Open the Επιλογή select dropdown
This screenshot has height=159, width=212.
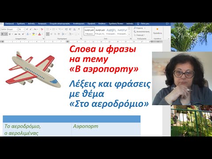(x=140, y=35)
